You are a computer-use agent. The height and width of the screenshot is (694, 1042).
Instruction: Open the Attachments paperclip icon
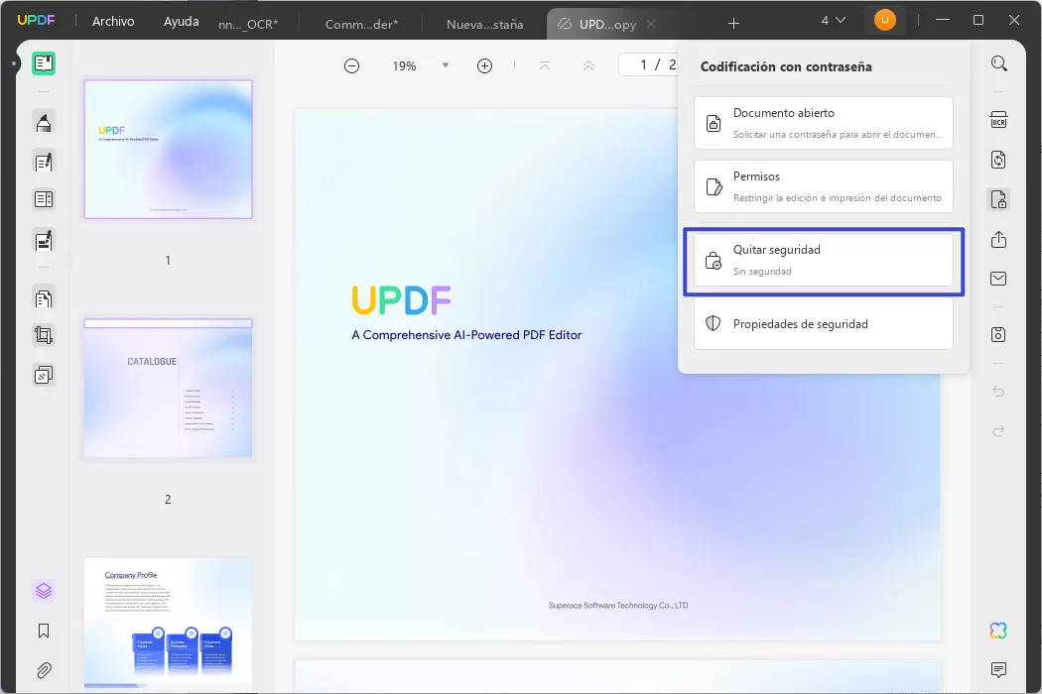(44, 670)
